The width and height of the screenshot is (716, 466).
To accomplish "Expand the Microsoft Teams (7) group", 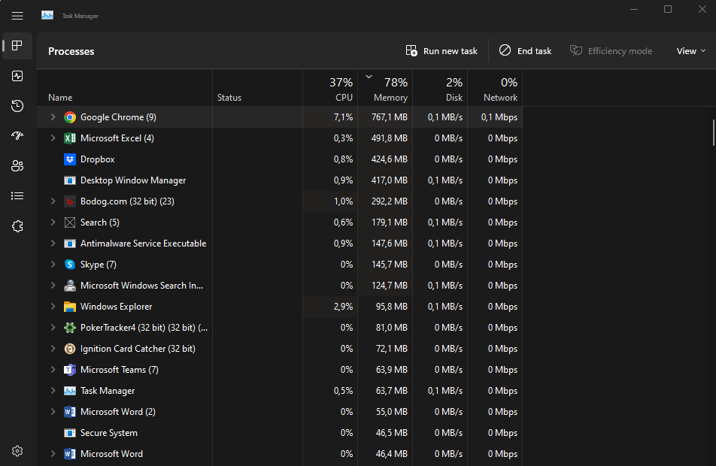I will (53, 370).
